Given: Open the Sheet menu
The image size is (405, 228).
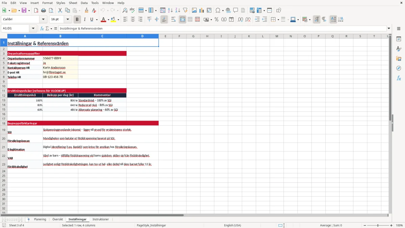Looking at the screenshot, I should pyautogui.click(x=73, y=3).
